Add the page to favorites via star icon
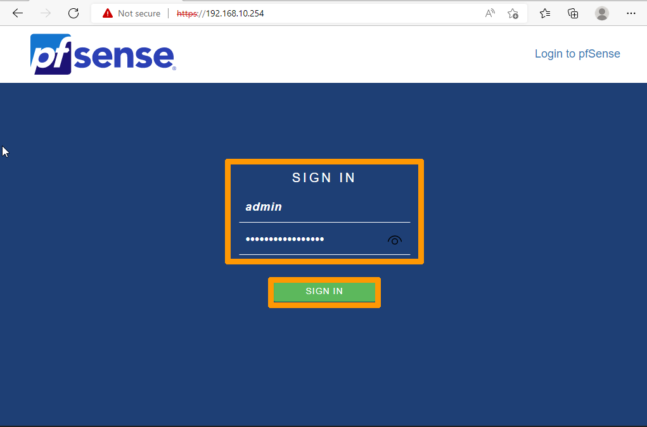Viewport: 647px width, 427px height. (513, 13)
